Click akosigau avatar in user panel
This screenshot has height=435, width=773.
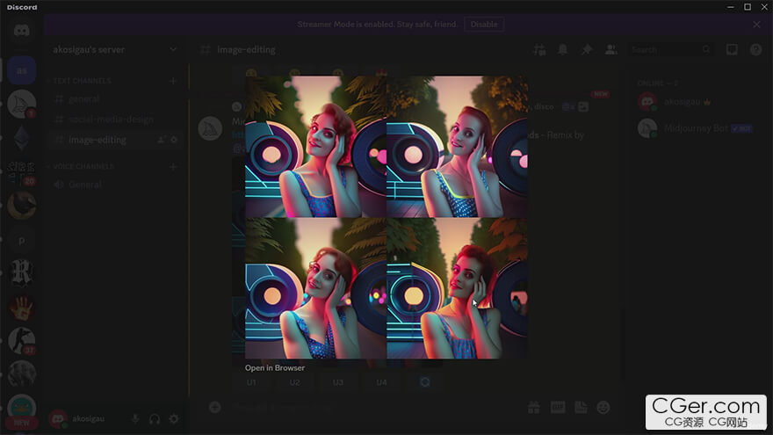tap(58, 418)
